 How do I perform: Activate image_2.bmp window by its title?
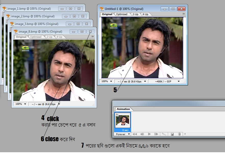33,16
